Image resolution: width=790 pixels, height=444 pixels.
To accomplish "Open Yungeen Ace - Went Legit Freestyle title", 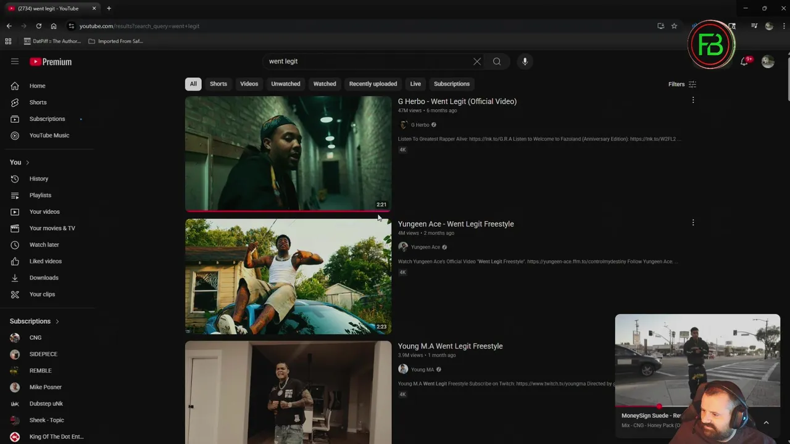I will pyautogui.click(x=456, y=224).
